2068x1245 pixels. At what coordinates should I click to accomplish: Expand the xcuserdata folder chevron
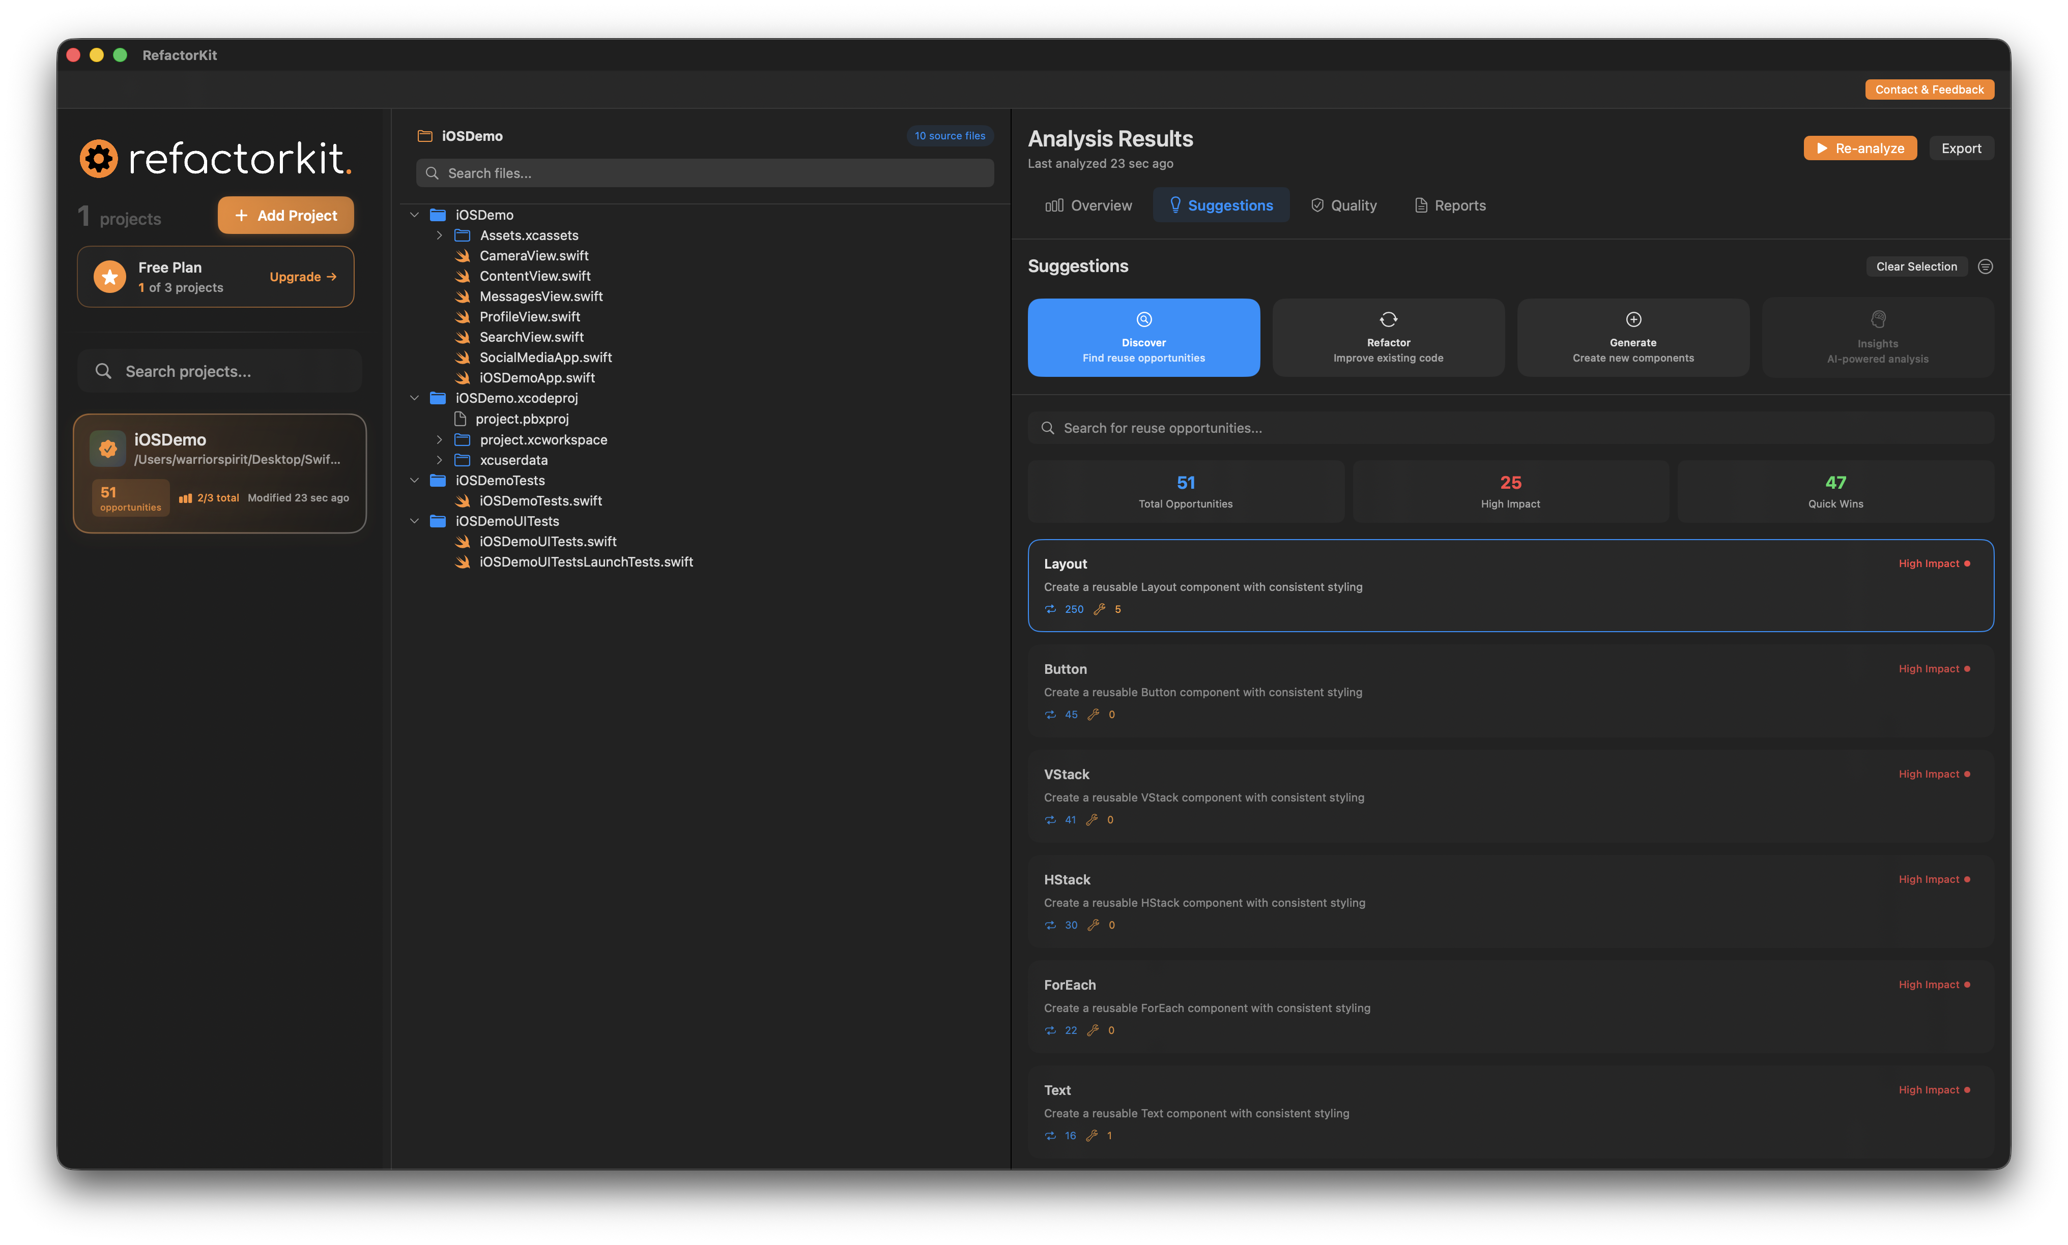tap(439, 460)
